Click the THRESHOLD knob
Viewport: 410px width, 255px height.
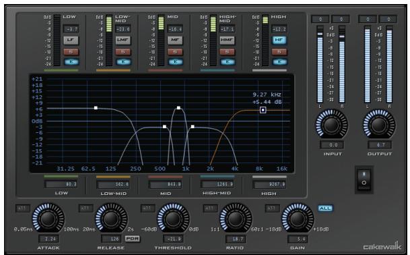click(x=173, y=219)
